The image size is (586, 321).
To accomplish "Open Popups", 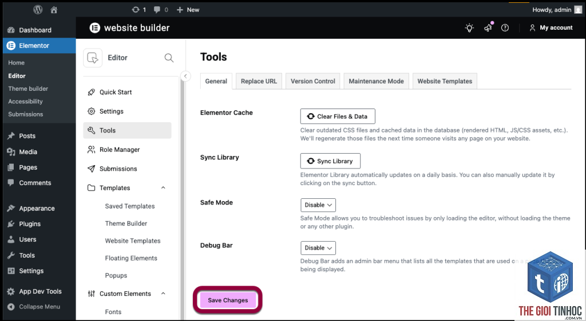I will pyautogui.click(x=116, y=275).
